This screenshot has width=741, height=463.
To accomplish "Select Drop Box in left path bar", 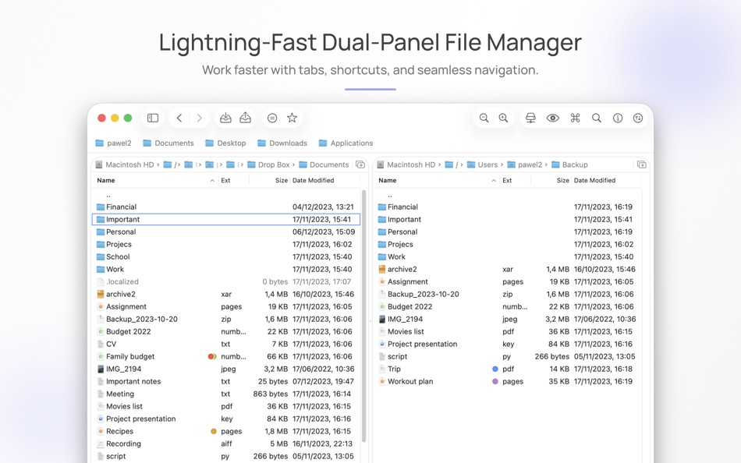I will [x=268, y=165].
